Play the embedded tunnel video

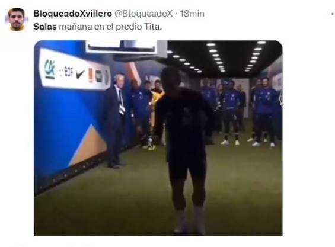tap(158, 138)
